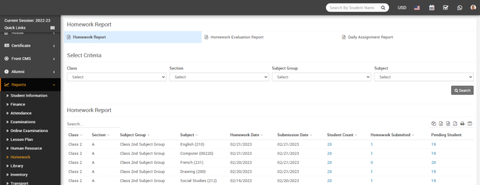This screenshot has width=480, height=185.
Task: Open the Class dropdown
Action: (x=116, y=77)
